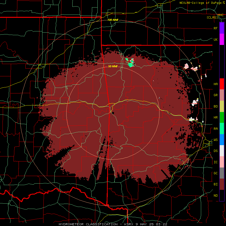Select the gray GC legend swatch
The width and height of the screenshot is (226, 226).
coord(222,173)
